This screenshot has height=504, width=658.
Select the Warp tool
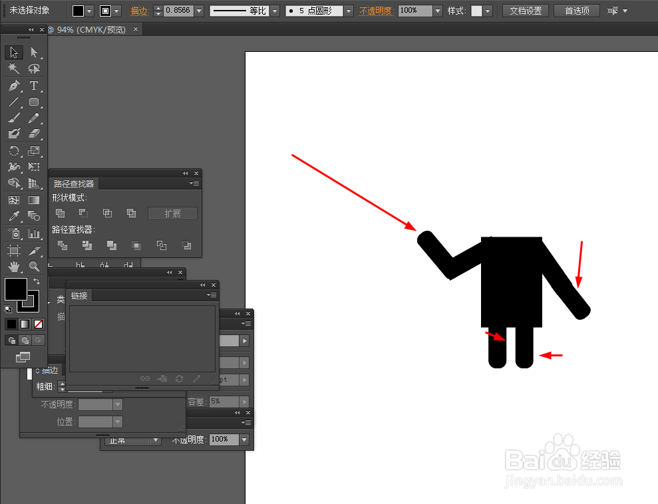14,167
